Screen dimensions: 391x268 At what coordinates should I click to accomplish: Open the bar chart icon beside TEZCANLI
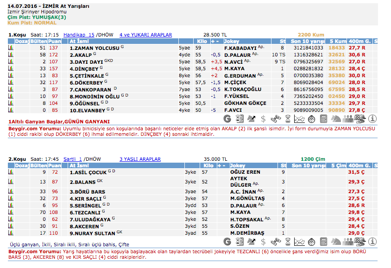pyautogui.click(x=11, y=213)
